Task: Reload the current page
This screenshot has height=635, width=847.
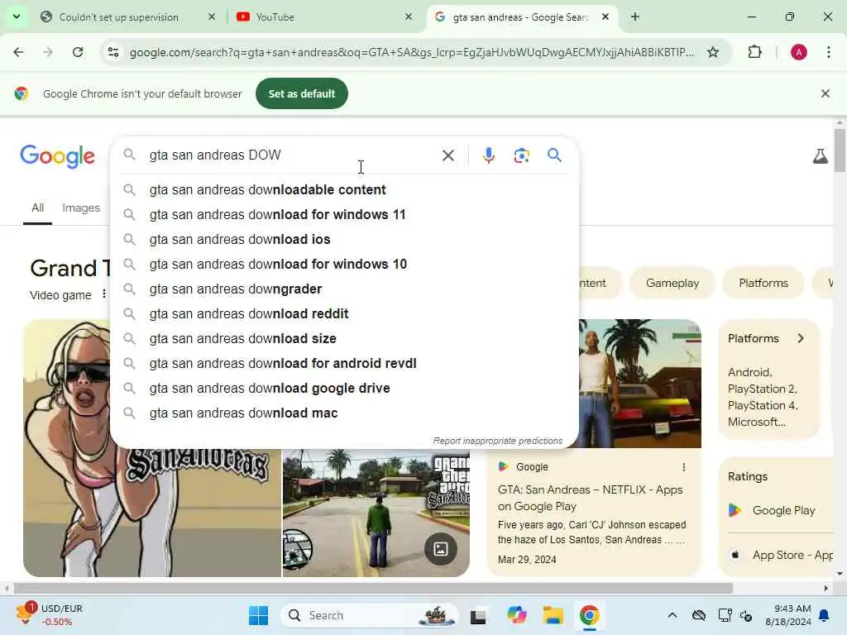Action: point(78,52)
